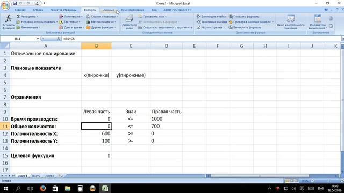
Task: Select cell with value 600
Action: [96, 133]
